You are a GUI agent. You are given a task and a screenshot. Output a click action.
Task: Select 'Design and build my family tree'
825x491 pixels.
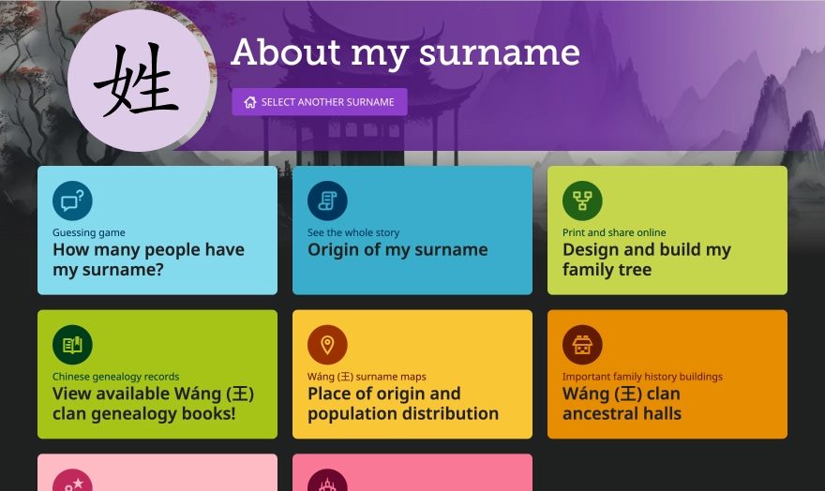tap(646, 260)
